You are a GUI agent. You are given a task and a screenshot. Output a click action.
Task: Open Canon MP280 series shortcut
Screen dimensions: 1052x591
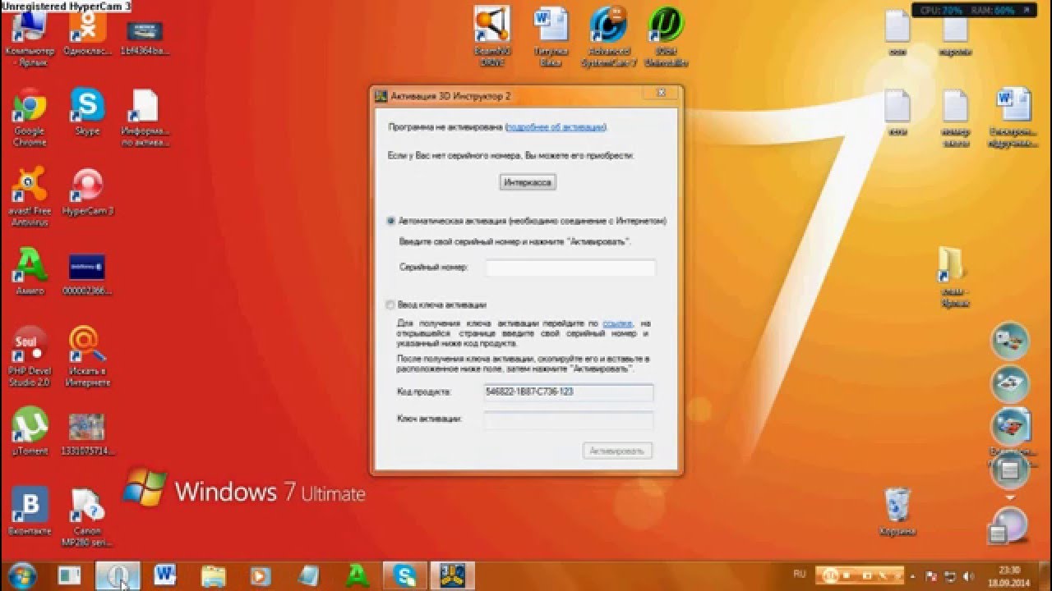87,517
